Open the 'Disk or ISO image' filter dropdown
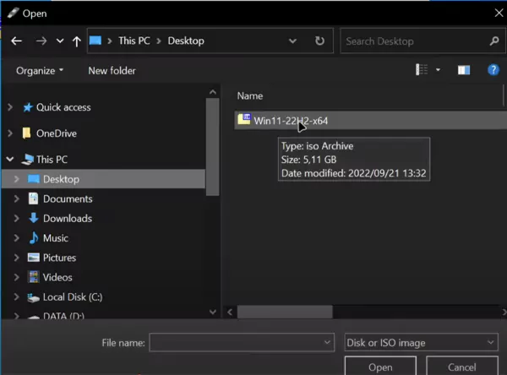Image resolution: width=507 pixels, height=375 pixels. point(421,342)
